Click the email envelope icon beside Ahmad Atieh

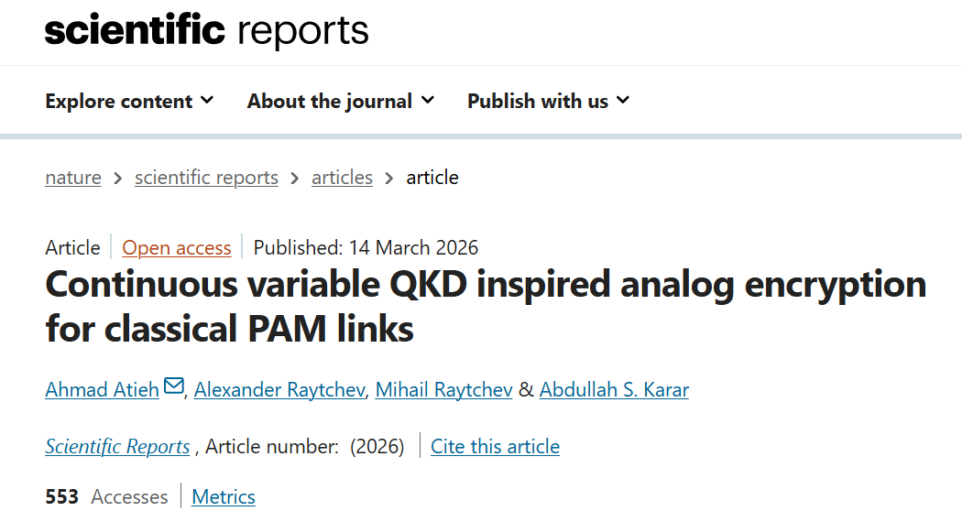pyautogui.click(x=174, y=387)
